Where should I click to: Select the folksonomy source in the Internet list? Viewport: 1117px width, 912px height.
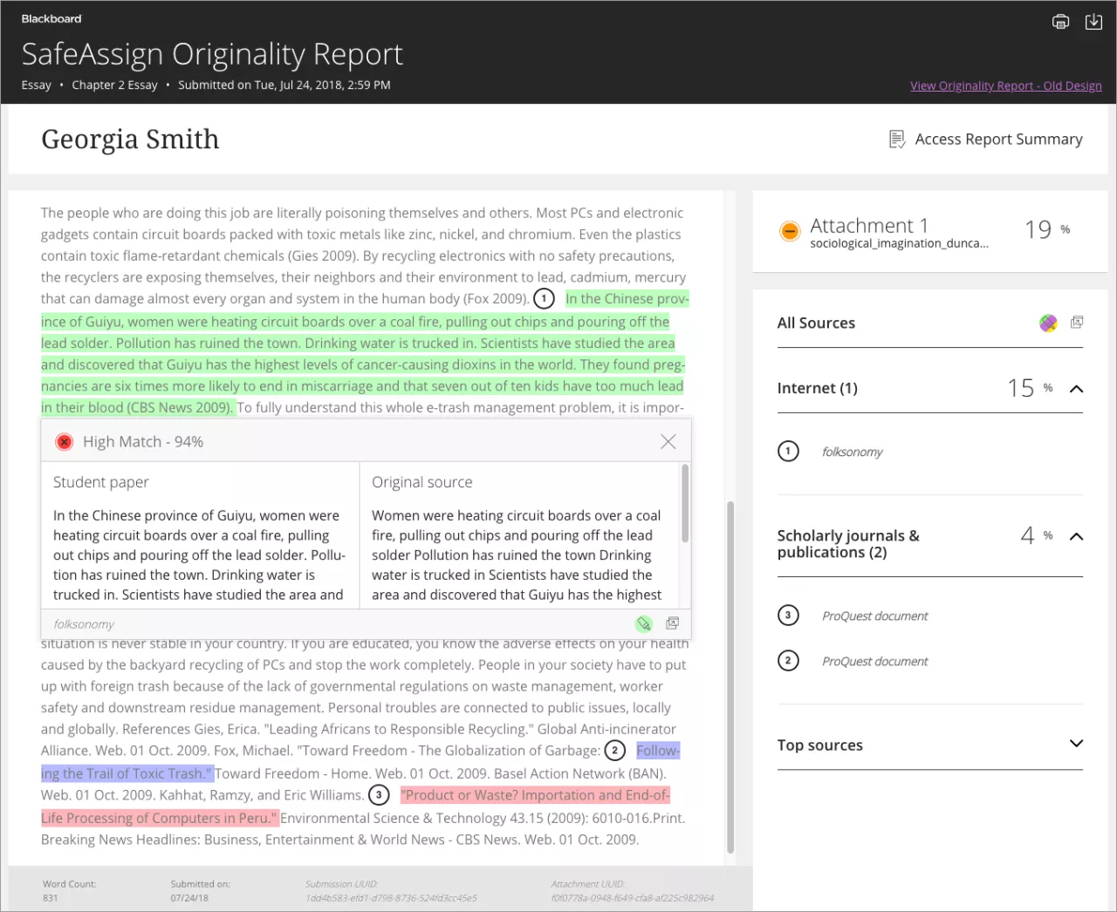[852, 452]
